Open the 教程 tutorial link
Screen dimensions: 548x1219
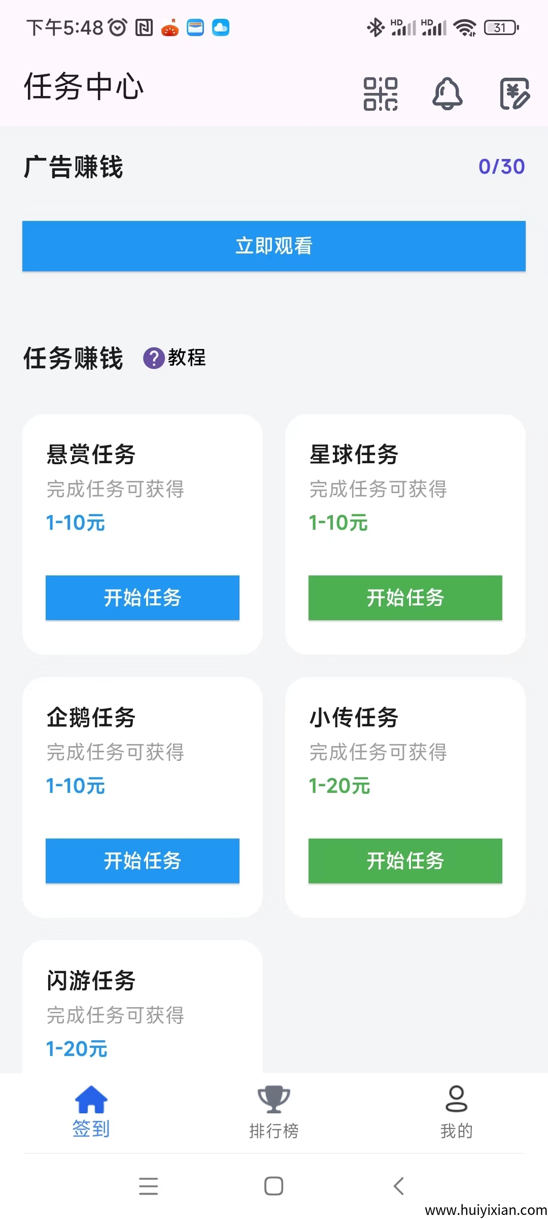pos(187,358)
